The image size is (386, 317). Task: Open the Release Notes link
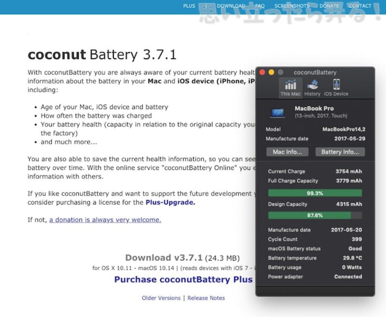pyautogui.click(x=206, y=298)
